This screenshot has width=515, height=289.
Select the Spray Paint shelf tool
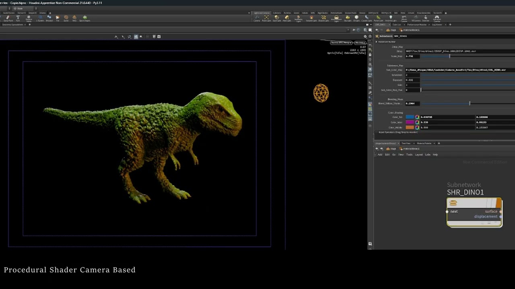(x=8, y=18)
